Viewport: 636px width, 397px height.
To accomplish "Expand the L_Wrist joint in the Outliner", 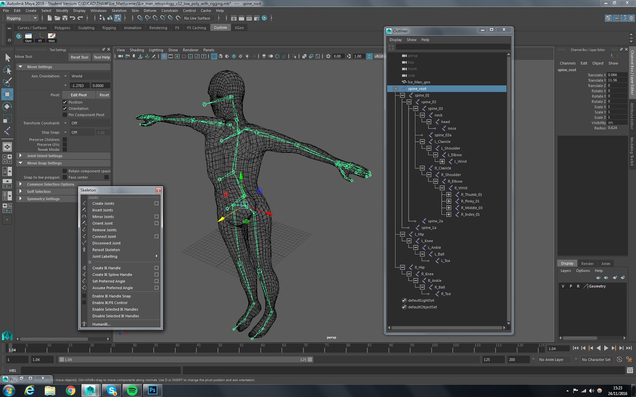I will 442,161.
